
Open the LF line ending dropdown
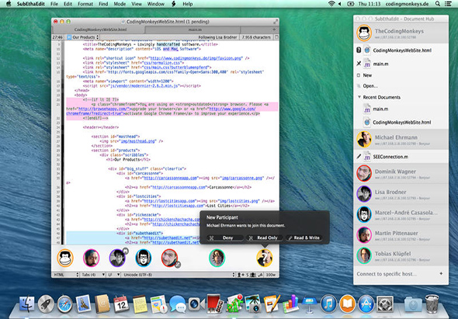[114, 275]
